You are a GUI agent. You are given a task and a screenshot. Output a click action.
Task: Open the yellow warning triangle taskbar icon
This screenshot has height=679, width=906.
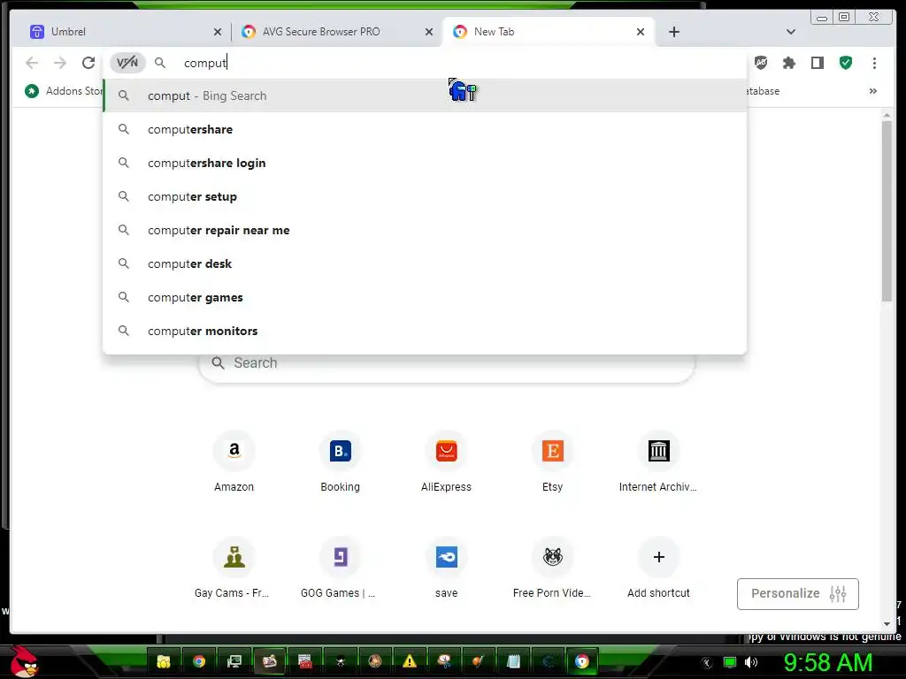(410, 661)
